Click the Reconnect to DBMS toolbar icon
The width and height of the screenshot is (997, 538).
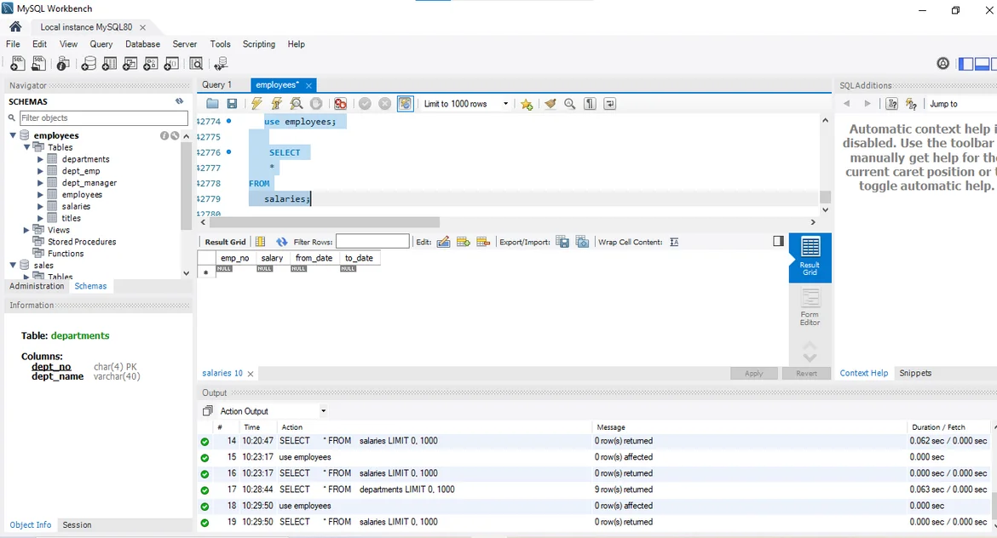coord(221,64)
